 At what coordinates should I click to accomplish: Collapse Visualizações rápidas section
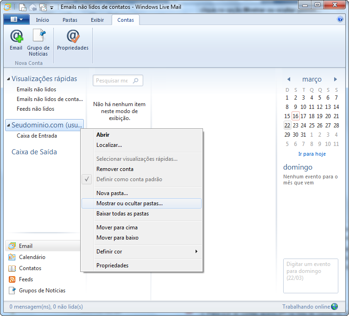pos(8,79)
